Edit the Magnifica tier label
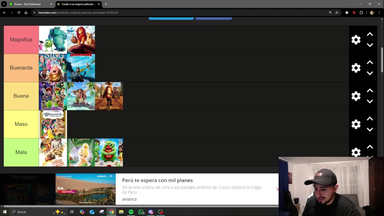 click(x=21, y=40)
